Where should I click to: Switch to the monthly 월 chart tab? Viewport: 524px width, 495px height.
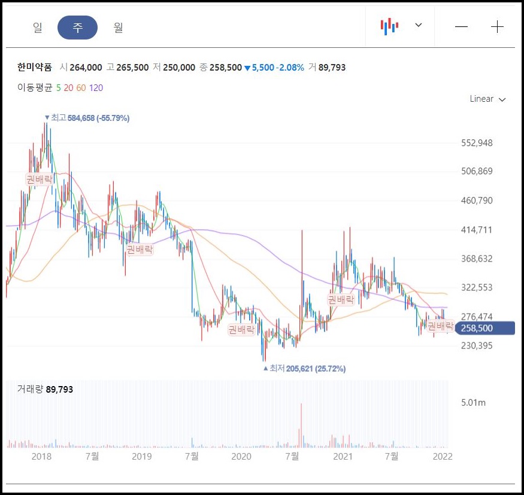(118, 28)
